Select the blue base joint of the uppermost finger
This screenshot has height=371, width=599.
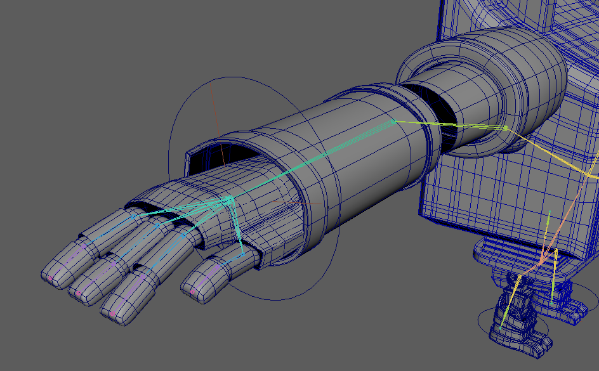click(133, 217)
